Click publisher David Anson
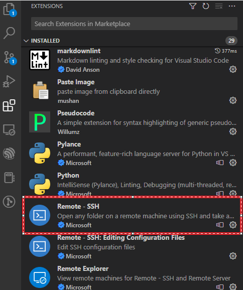 (82, 70)
